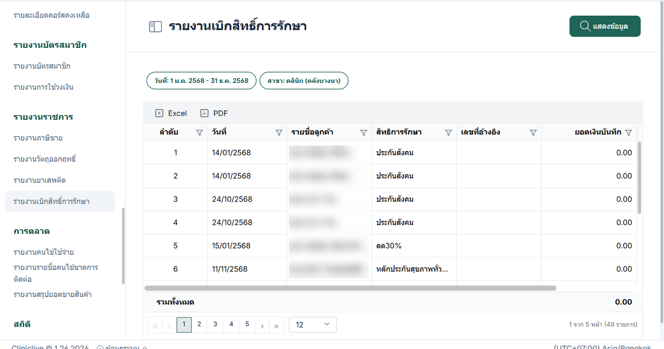Open รายงานภาษีขาย in sidebar

coord(38,138)
